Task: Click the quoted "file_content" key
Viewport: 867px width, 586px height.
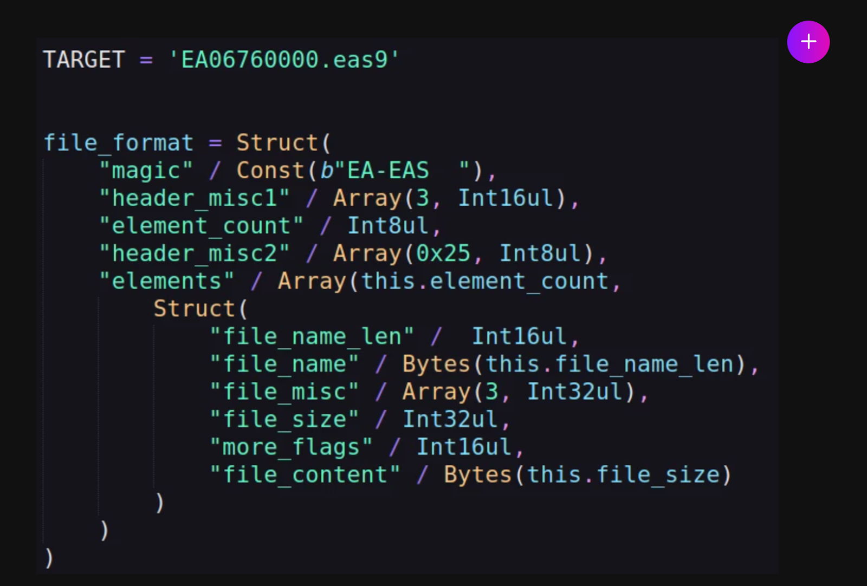Action: click(x=305, y=474)
